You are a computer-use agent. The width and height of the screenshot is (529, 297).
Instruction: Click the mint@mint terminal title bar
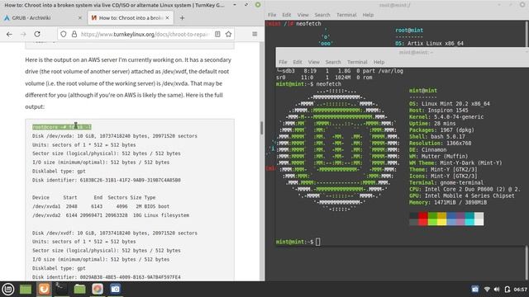[403, 52]
